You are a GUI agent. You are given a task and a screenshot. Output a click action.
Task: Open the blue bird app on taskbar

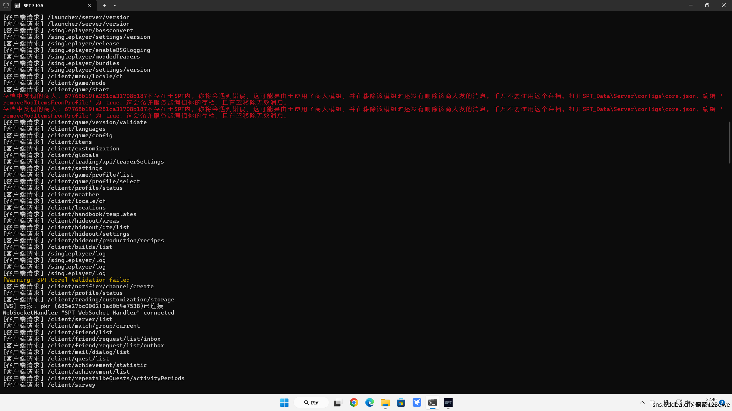coord(417,402)
